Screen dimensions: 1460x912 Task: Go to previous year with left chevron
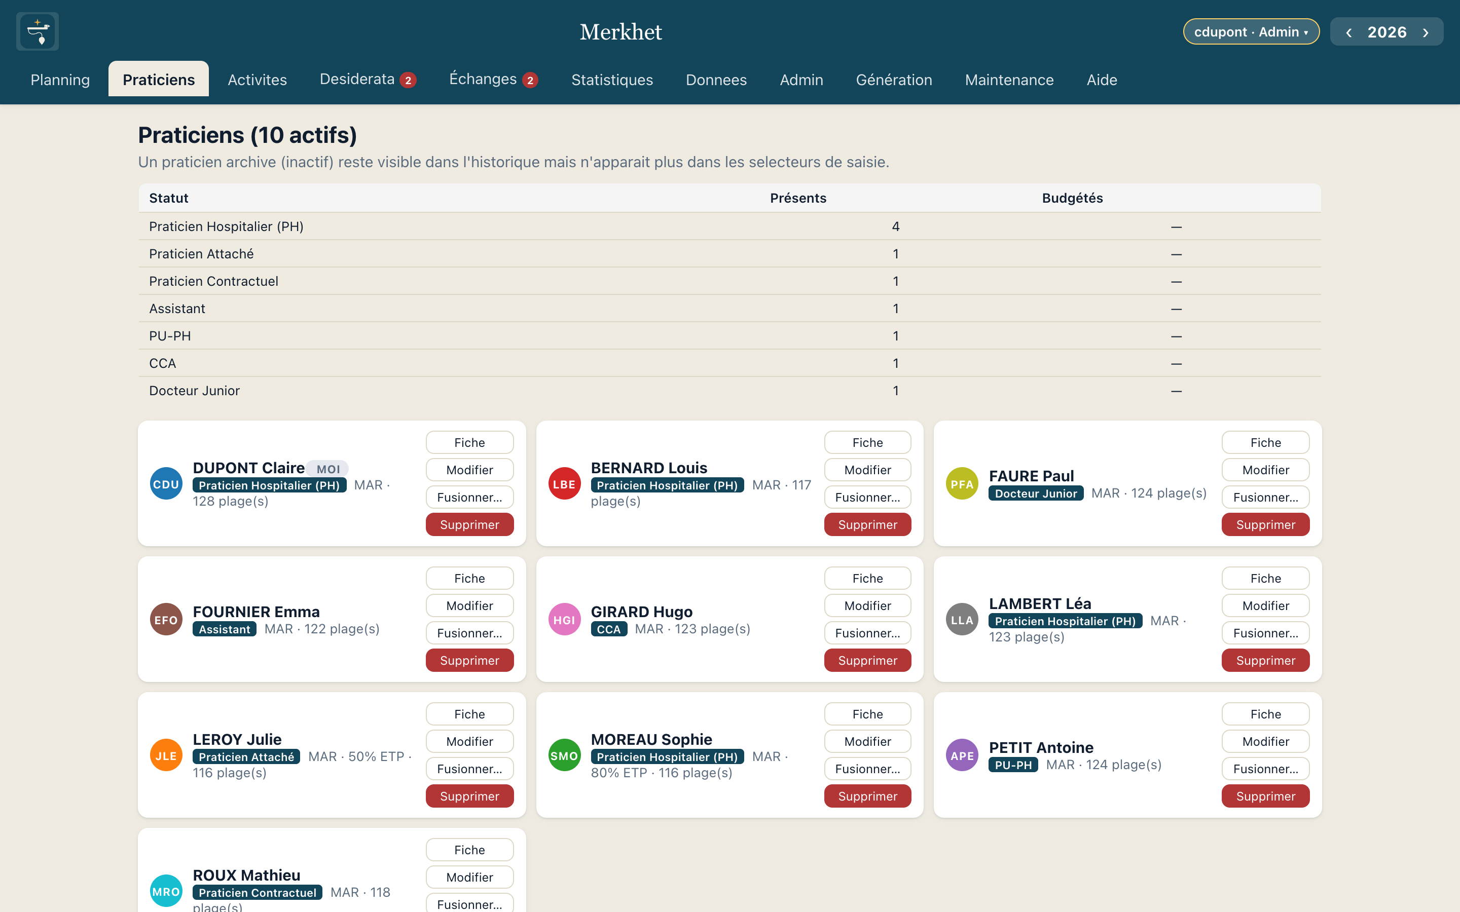pos(1348,32)
